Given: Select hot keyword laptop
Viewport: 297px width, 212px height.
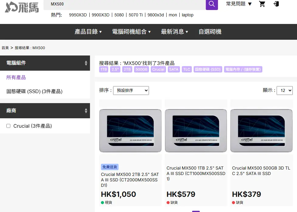Looking at the screenshot, I should (x=188, y=15).
